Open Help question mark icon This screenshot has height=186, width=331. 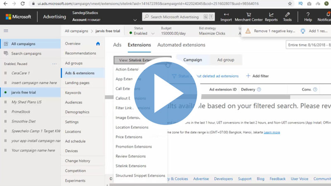point(308,14)
